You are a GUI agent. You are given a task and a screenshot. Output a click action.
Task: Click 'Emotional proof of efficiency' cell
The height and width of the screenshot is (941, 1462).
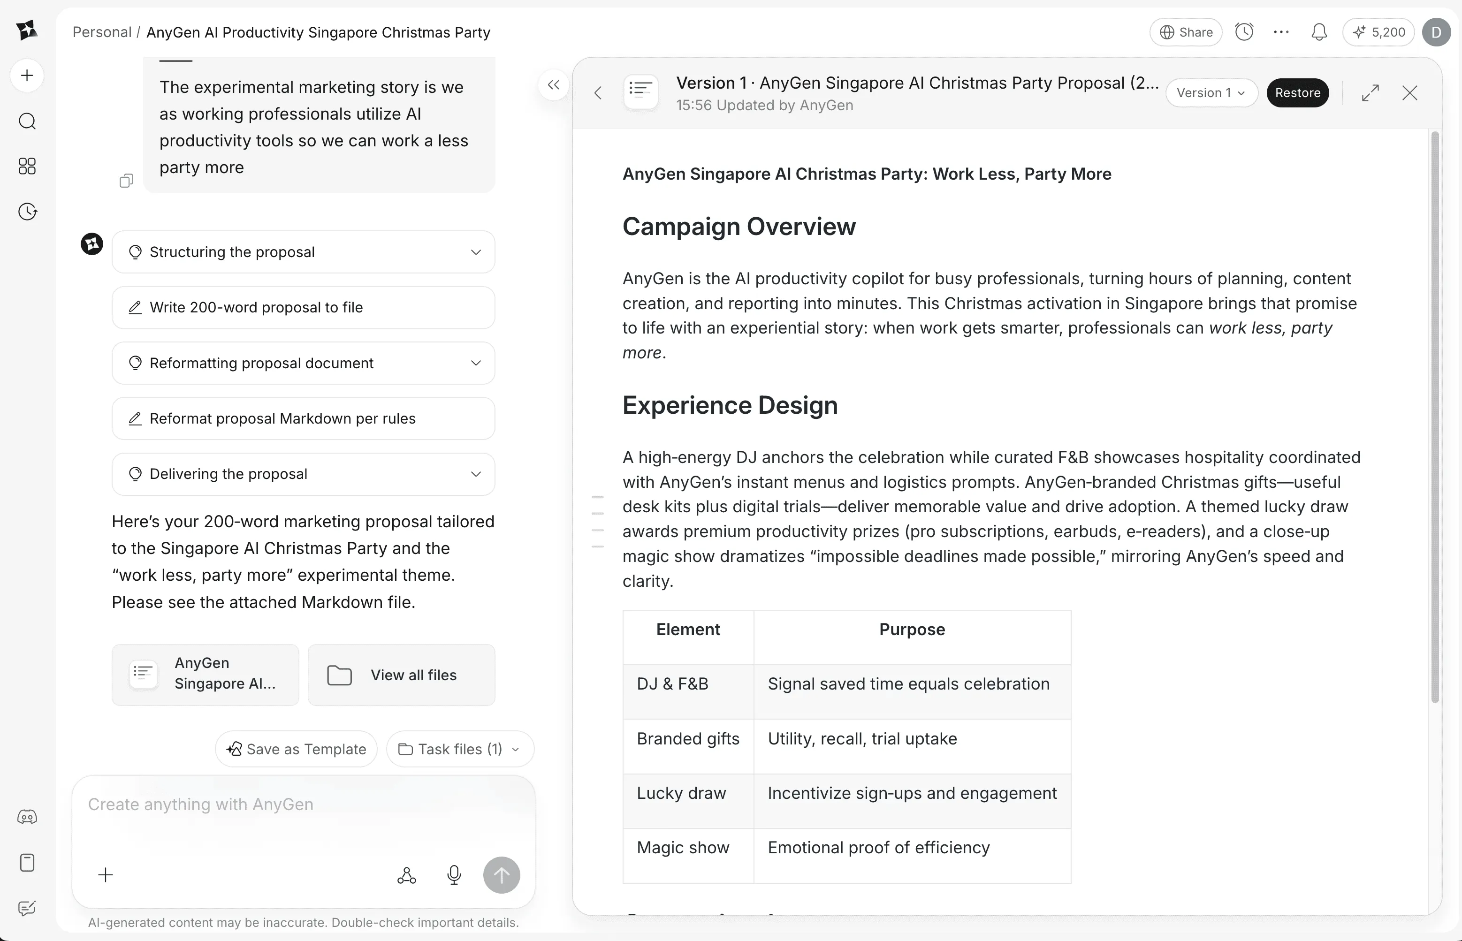912,856
